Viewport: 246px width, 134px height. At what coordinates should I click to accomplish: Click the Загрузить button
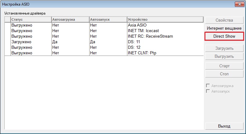(224, 48)
